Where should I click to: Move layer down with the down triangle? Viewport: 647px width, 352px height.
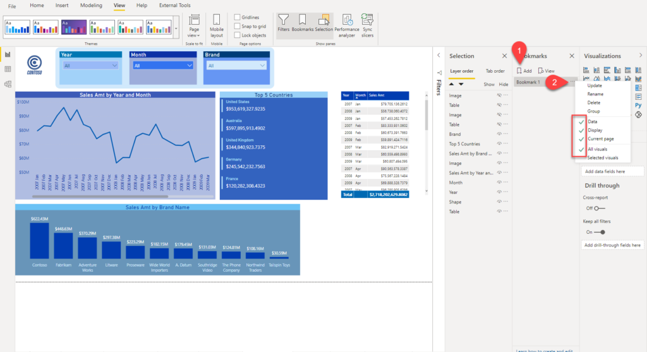pos(461,84)
